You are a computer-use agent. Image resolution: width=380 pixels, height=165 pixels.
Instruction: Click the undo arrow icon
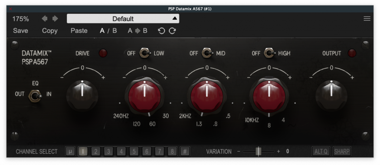161,31
